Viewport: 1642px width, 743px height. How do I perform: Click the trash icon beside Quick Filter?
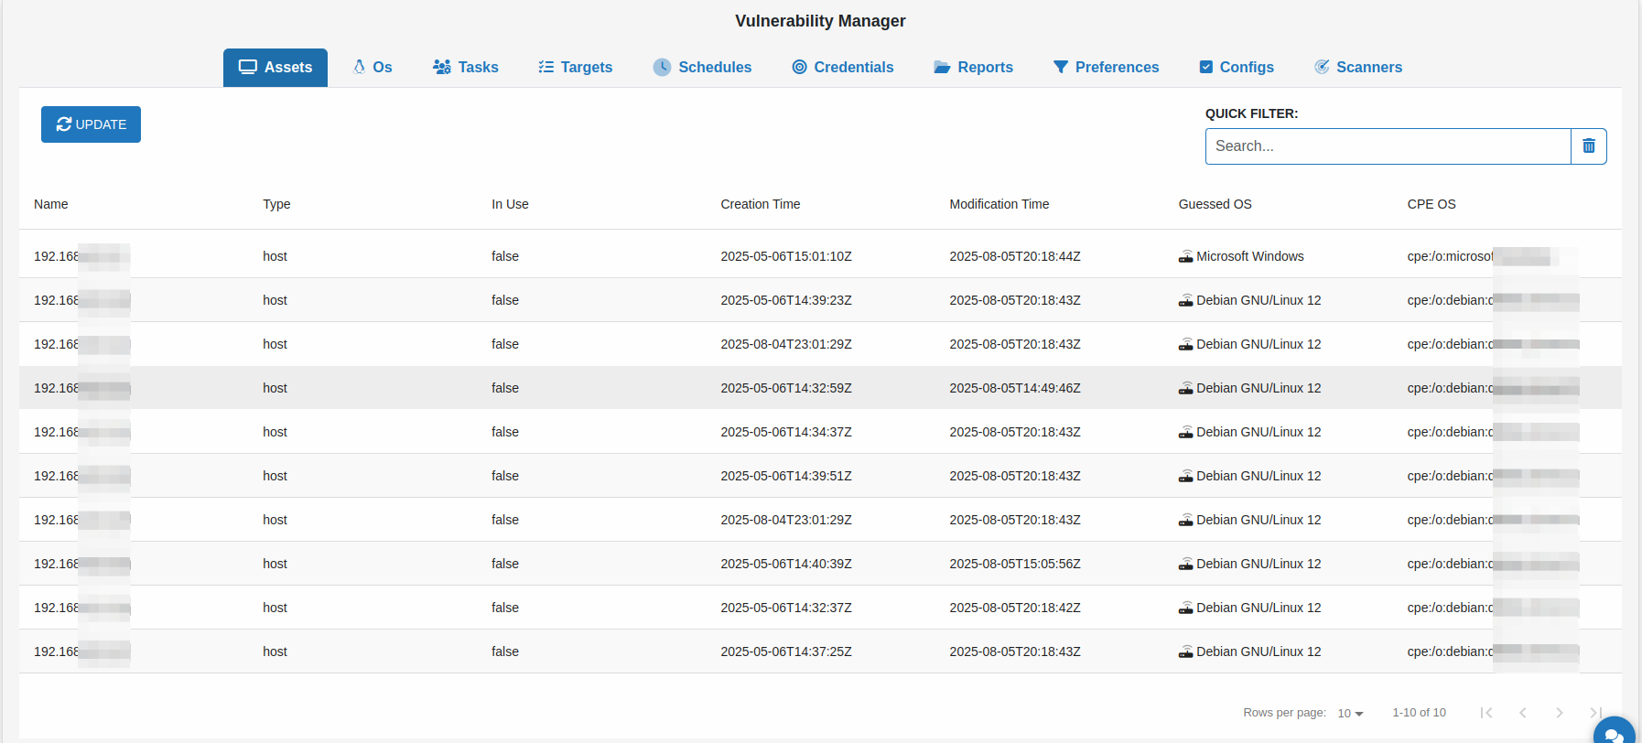click(x=1588, y=146)
